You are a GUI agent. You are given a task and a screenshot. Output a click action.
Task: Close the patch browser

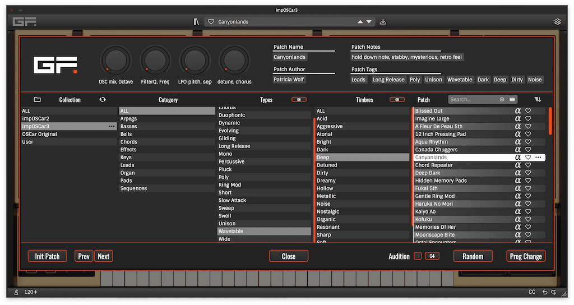(x=289, y=256)
